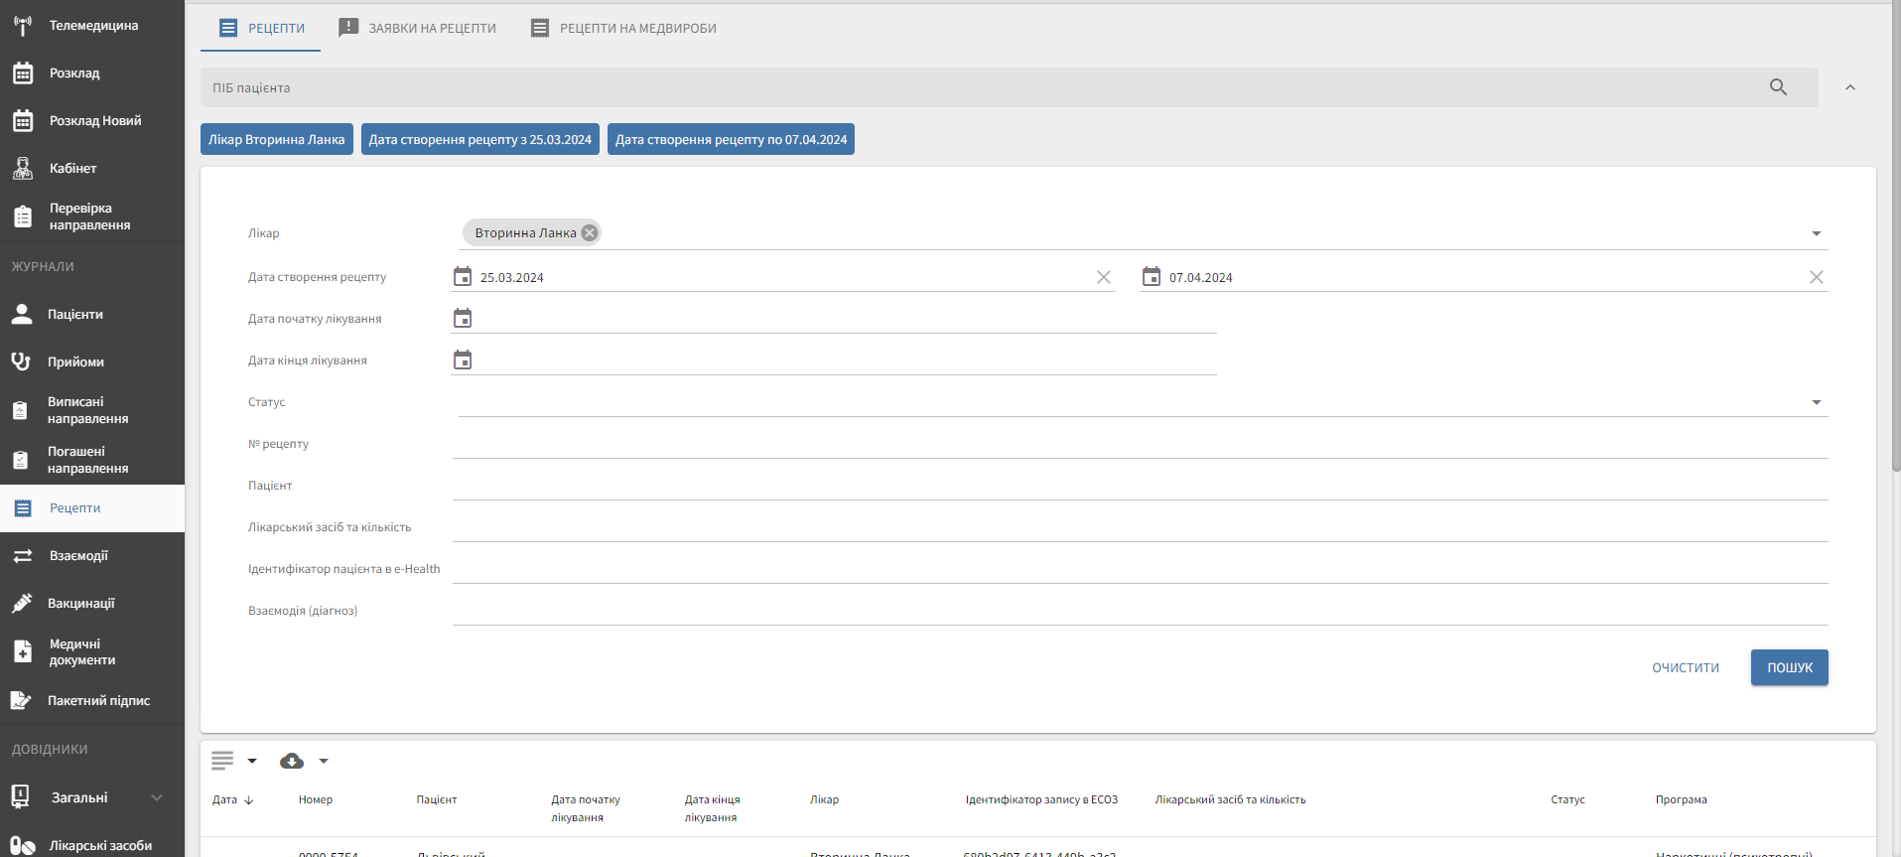Expand the Загальні sidebar section

[x=156, y=797]
